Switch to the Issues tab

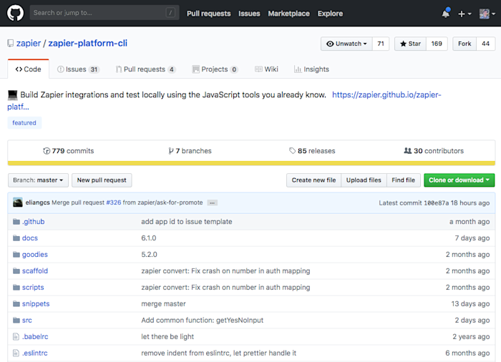click(78, 69)
